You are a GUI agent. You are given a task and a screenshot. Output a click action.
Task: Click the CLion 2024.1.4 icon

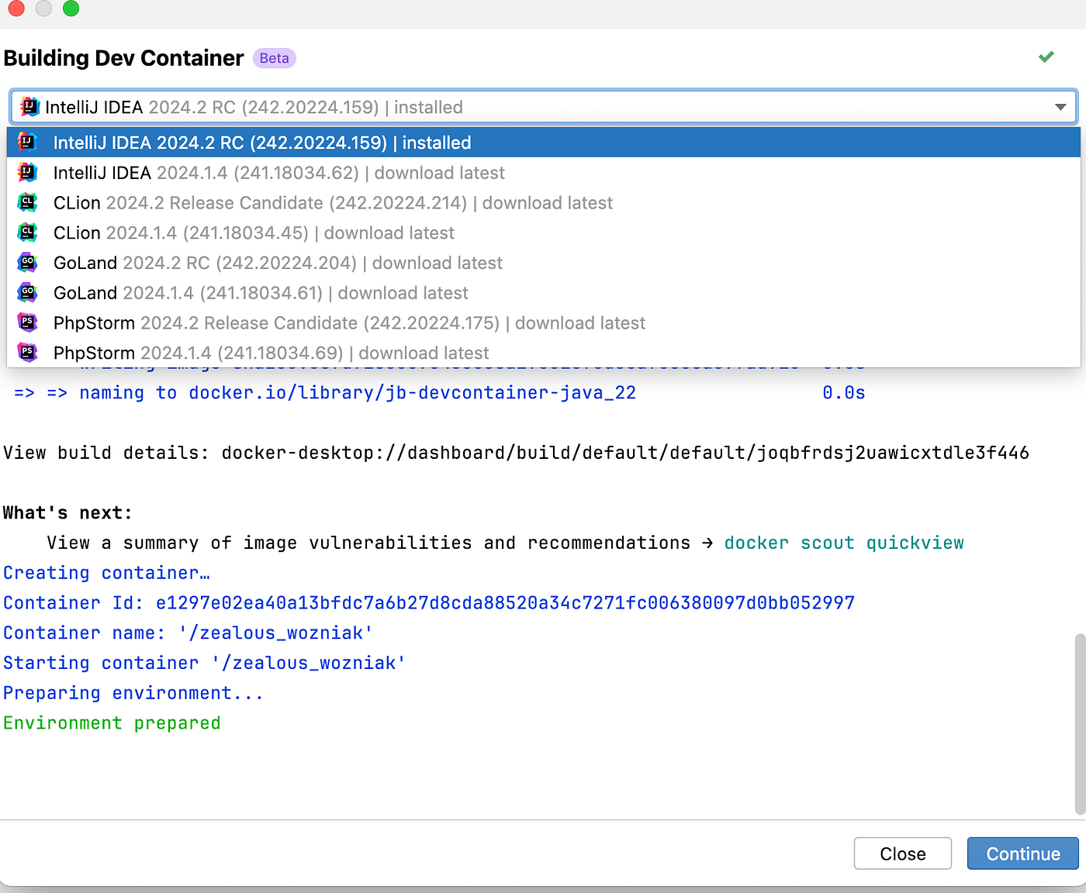click(x=27, y=233)
